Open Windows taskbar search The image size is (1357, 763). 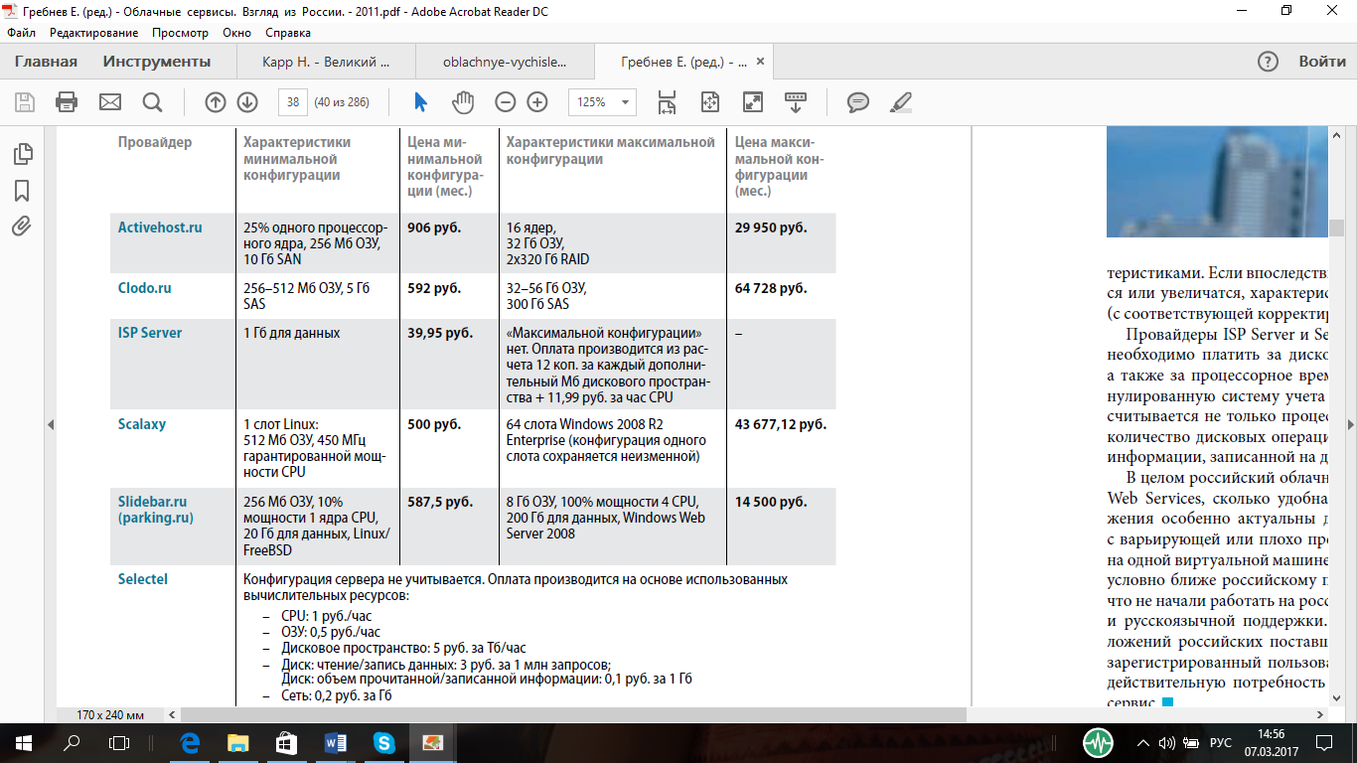tap(71, 742)
